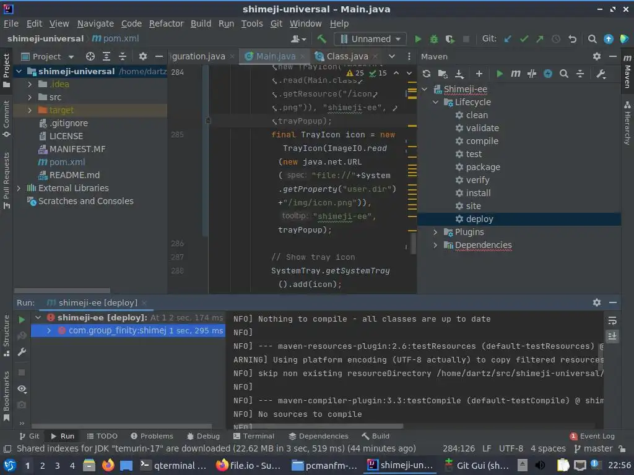This screenshot has height=475, width=634.
Task: Expand Dependencies node in Maven panel
Action: point(435,245)
